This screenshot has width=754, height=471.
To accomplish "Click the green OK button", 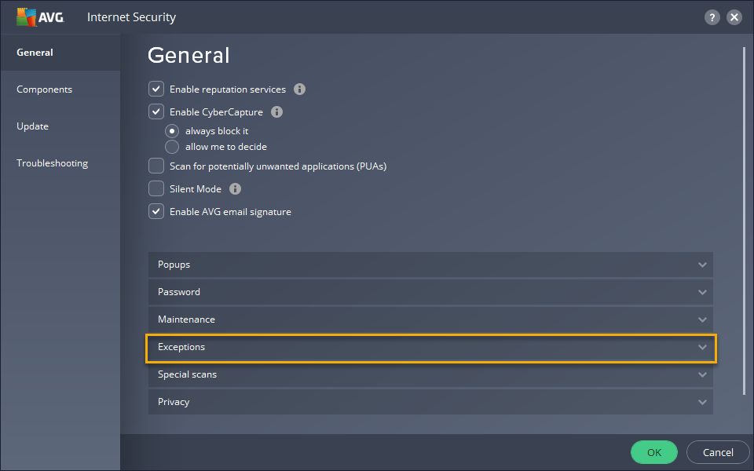I will 653,452.
